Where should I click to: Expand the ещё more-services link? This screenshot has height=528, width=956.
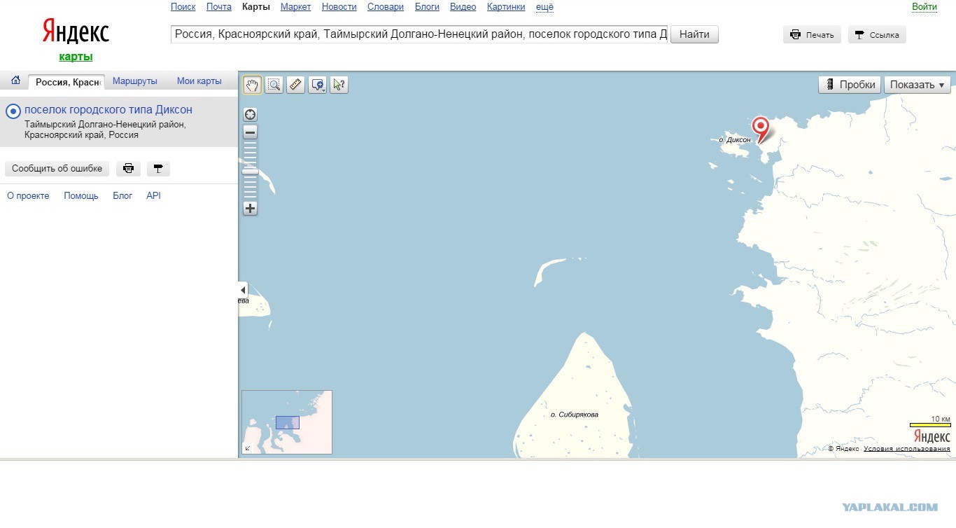pos(544,7)
